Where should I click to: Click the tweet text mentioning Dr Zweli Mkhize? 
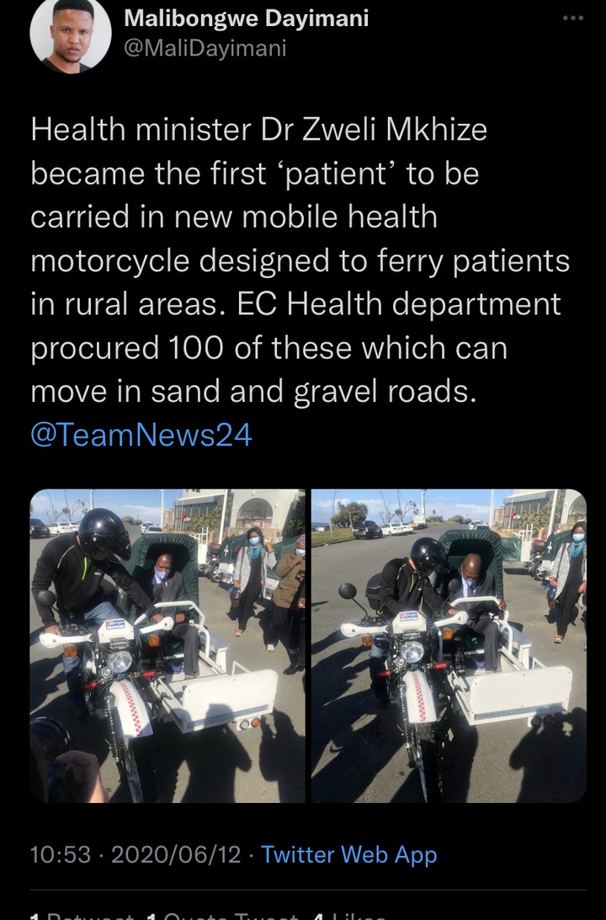tap(300, 260)
